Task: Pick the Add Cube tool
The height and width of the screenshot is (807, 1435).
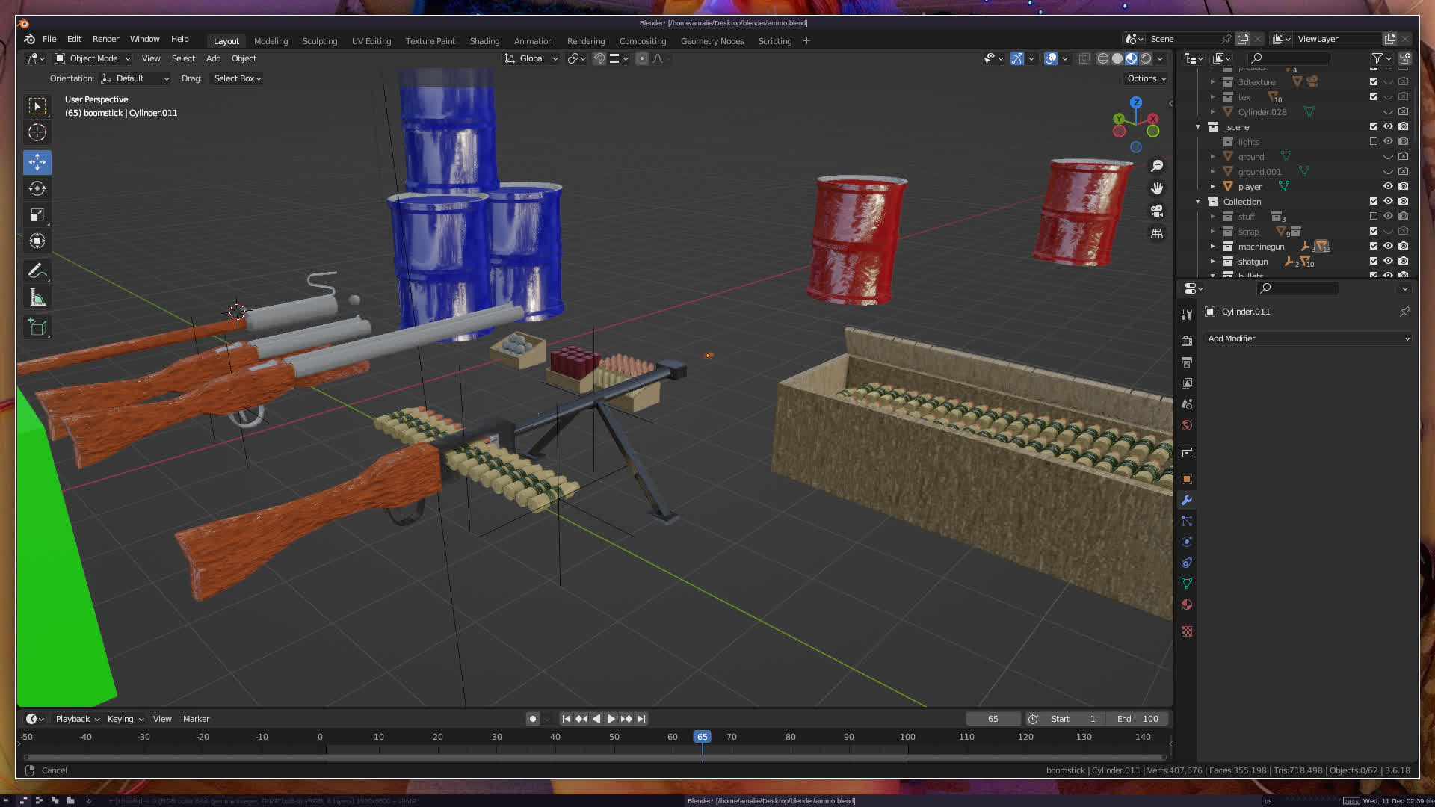Action: click(37, 327)
